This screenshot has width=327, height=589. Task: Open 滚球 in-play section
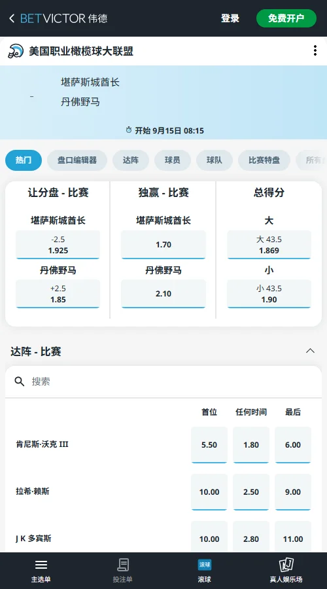205,570
